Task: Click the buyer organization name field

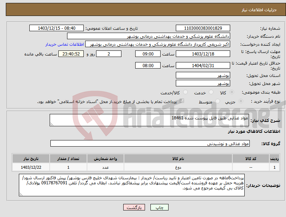Action: pyautogui.click(x=149, y=36)
